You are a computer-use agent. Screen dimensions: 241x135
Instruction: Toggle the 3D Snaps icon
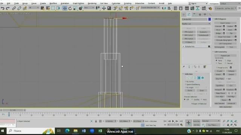click(115, 8)
